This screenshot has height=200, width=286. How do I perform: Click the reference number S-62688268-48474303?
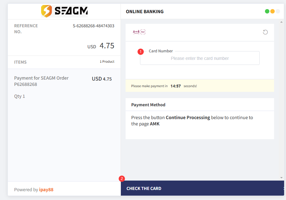pos(93,26)
